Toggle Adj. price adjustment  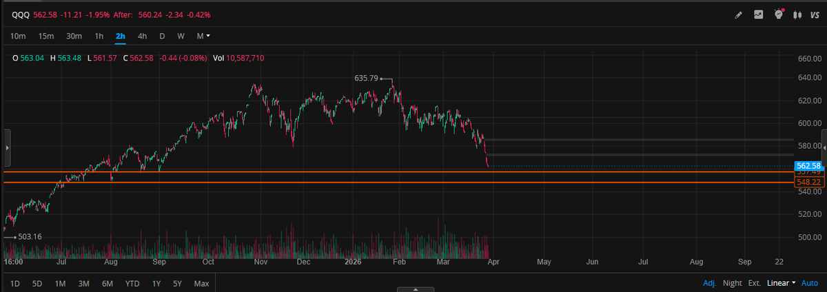coord(710,283)
